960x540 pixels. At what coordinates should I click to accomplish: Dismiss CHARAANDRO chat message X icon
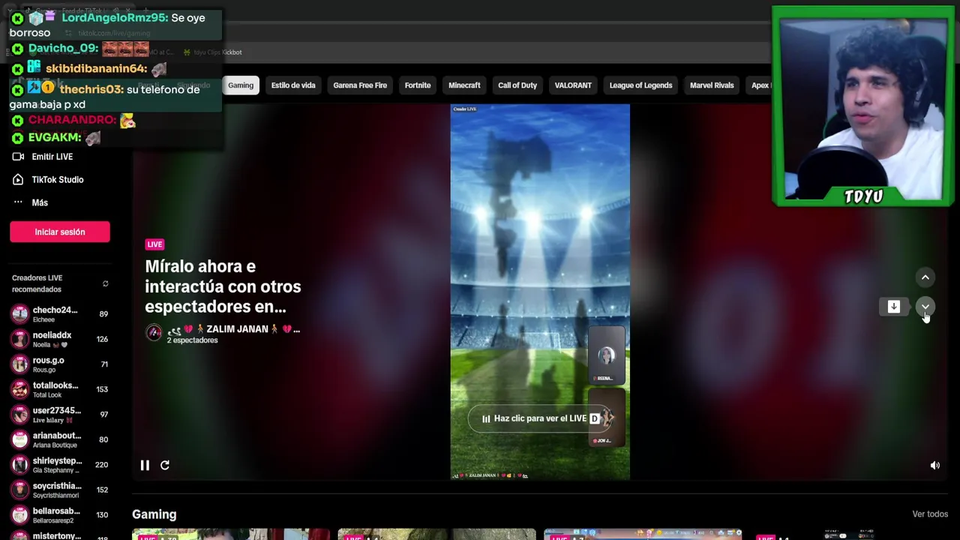click(17, 120)
